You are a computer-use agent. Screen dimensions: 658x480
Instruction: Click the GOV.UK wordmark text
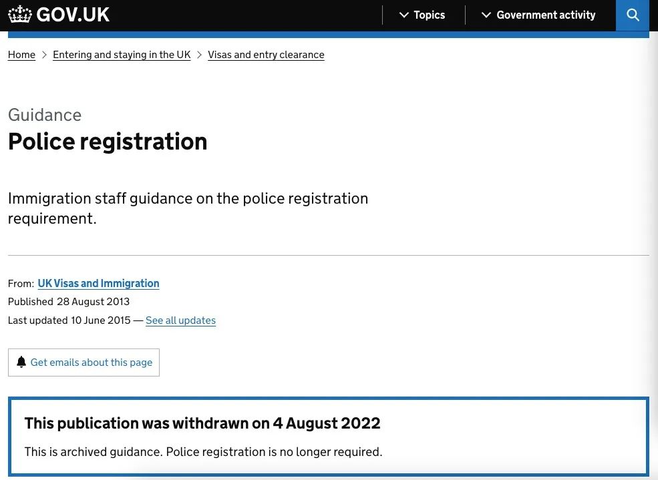pos(73,15)
